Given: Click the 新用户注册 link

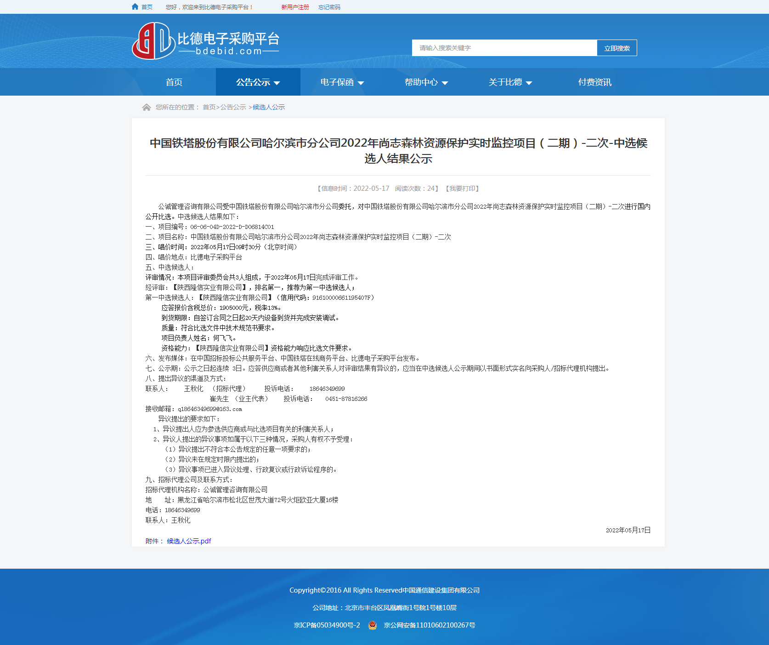Looking at the screenshot, I should 295,7.
